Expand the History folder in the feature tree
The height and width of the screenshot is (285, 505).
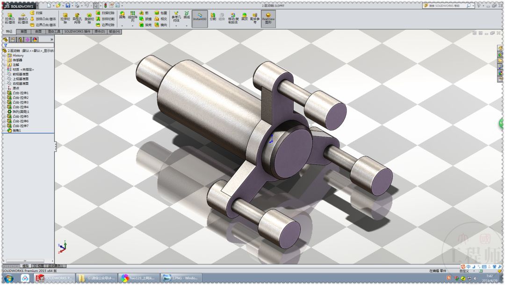pyautogui.click(x=4, y=56)
